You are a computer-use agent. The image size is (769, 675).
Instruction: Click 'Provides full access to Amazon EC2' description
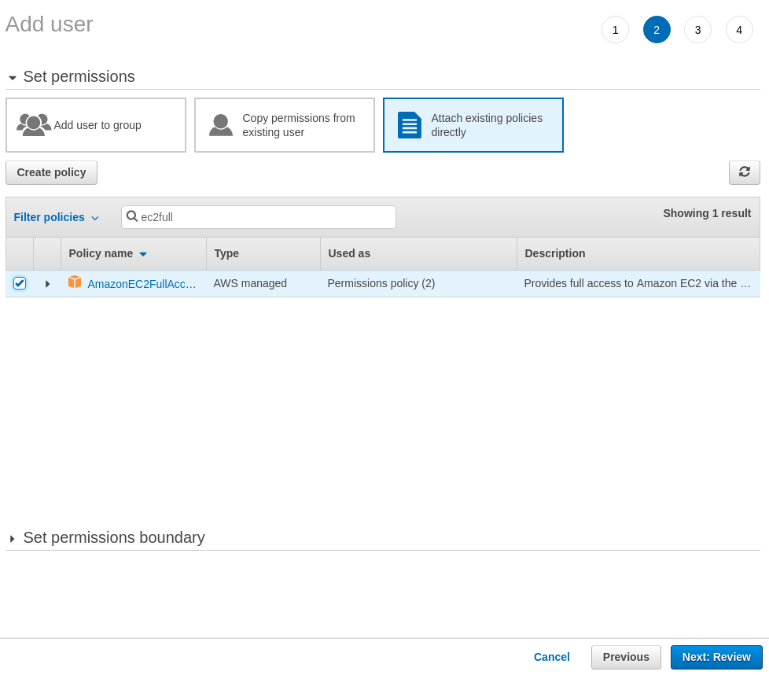637,283
